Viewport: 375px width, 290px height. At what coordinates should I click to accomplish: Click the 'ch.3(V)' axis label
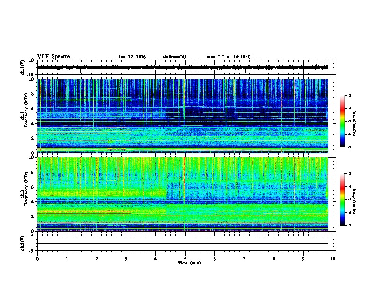click(23, 243)
